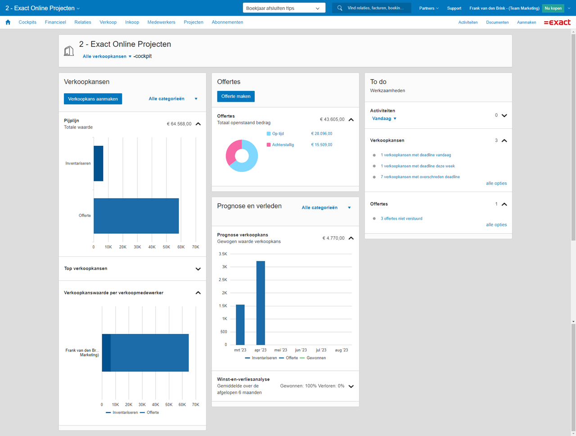Open the Financieel menu
The width and height of the screenshot is (576, 436).
point(55,22)
